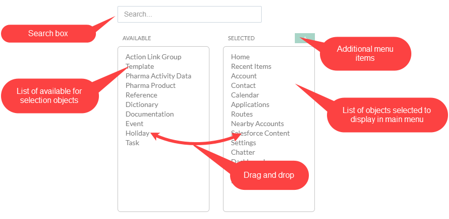Screen dimensions: 449x219
Task: Click Settings in the Selected list
Action: pos(243,143)
